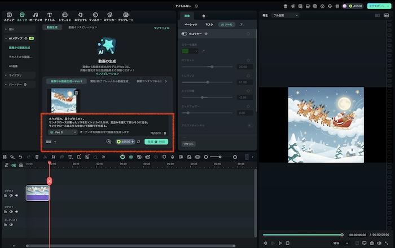Pick chroma key color with eyedropper
Screen dimensions: 395x248
point(204,51)
